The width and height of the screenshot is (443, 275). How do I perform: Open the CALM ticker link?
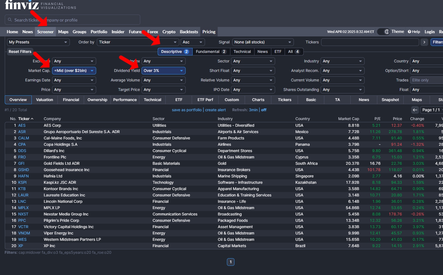pyautogui.click(x=23, y=138)
